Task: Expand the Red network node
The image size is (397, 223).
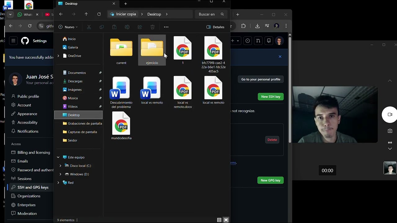Action: [58, 183]
